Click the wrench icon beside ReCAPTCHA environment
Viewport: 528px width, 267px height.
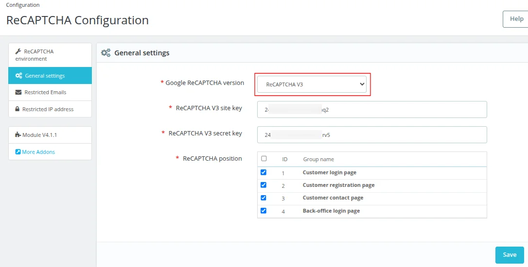tap(18, 51)
